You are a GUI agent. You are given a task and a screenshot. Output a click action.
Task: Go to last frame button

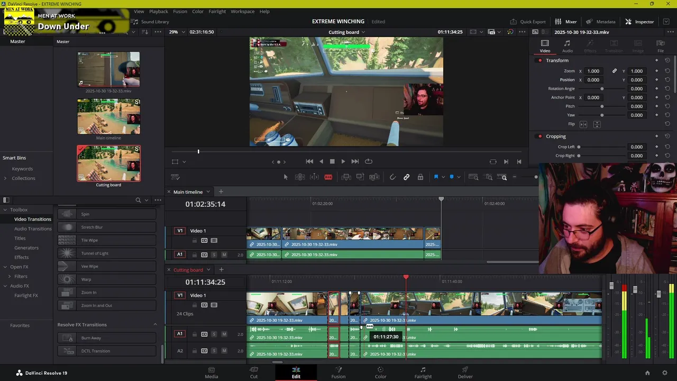coord(355,161)
